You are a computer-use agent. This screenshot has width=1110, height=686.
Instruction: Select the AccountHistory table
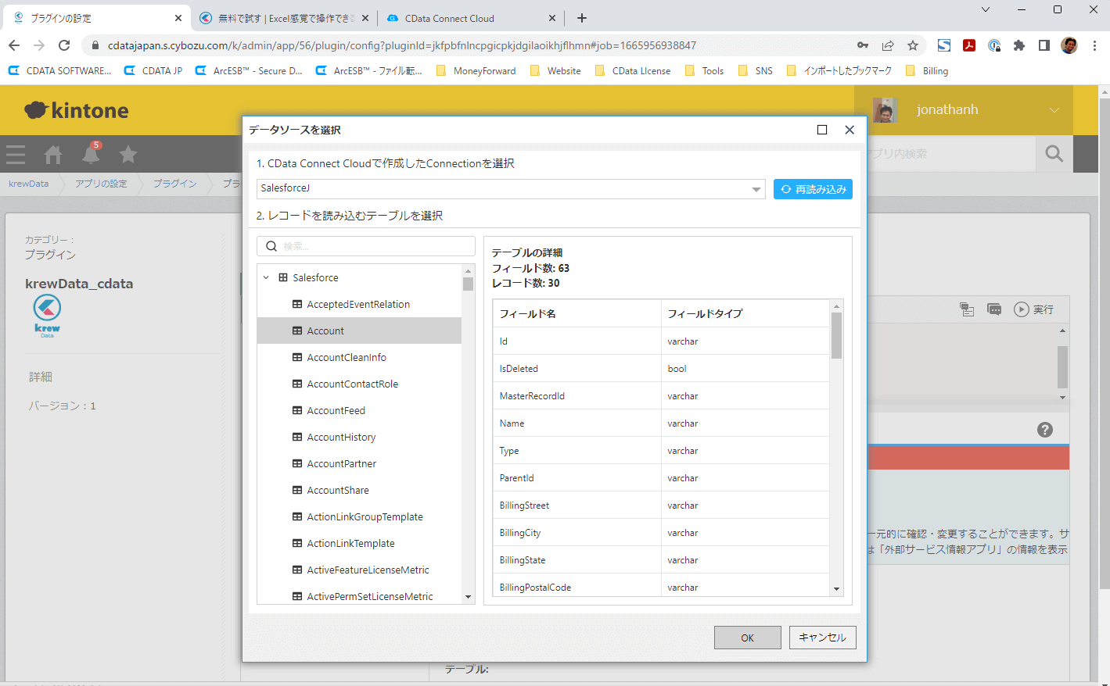click(x=341, y=437)
